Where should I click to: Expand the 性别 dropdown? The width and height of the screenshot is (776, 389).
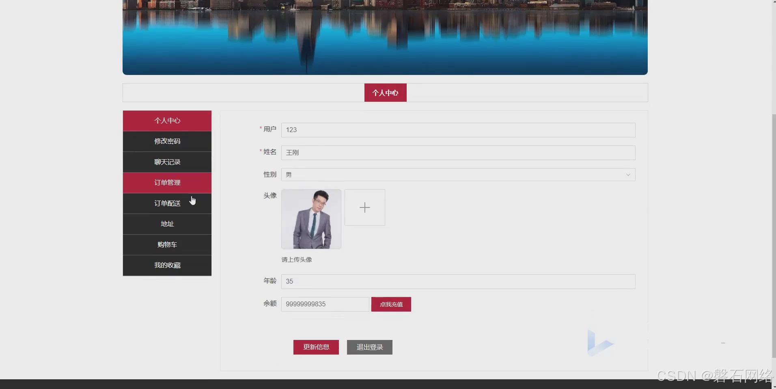tap(458, 175)
